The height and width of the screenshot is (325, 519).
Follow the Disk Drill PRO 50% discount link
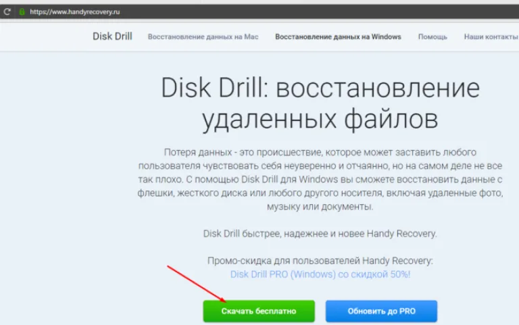tap(320, 274)
